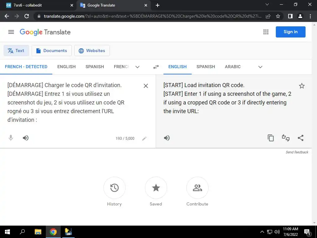Click the French source text area
This screenshot has height=238, width=317.
tap(73, 102)
